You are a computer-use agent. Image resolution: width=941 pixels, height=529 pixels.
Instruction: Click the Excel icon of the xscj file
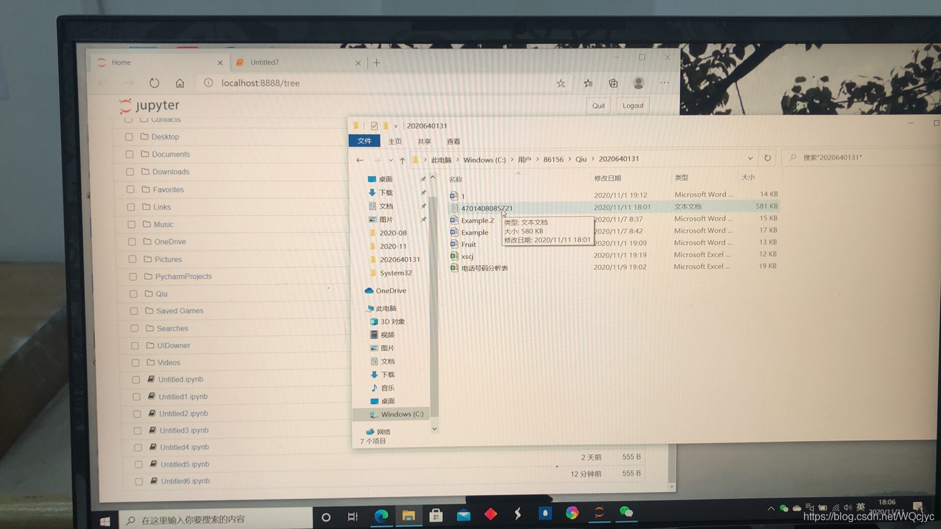(x=453, y=256)
